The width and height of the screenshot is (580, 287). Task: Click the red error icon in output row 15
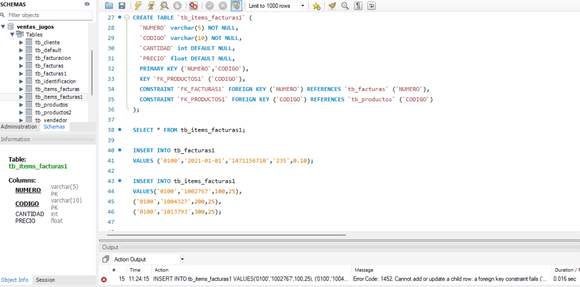[x=104, y=279]
